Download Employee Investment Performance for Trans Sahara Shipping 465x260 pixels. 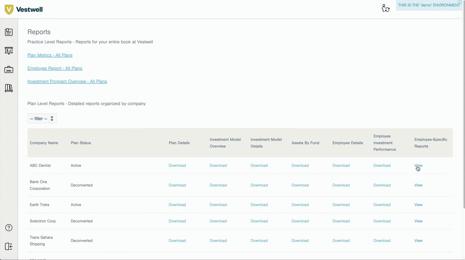(382, 241)
